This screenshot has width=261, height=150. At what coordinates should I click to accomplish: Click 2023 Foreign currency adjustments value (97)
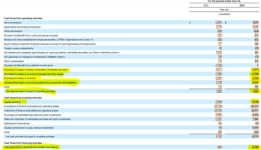pyautogui.click(x=257, y=48)
